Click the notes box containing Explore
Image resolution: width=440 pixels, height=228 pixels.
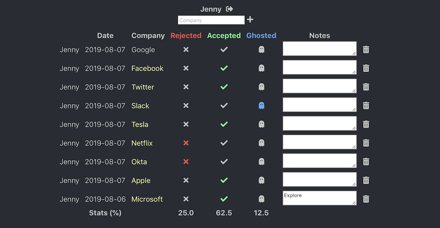click(x=319, y=198)
